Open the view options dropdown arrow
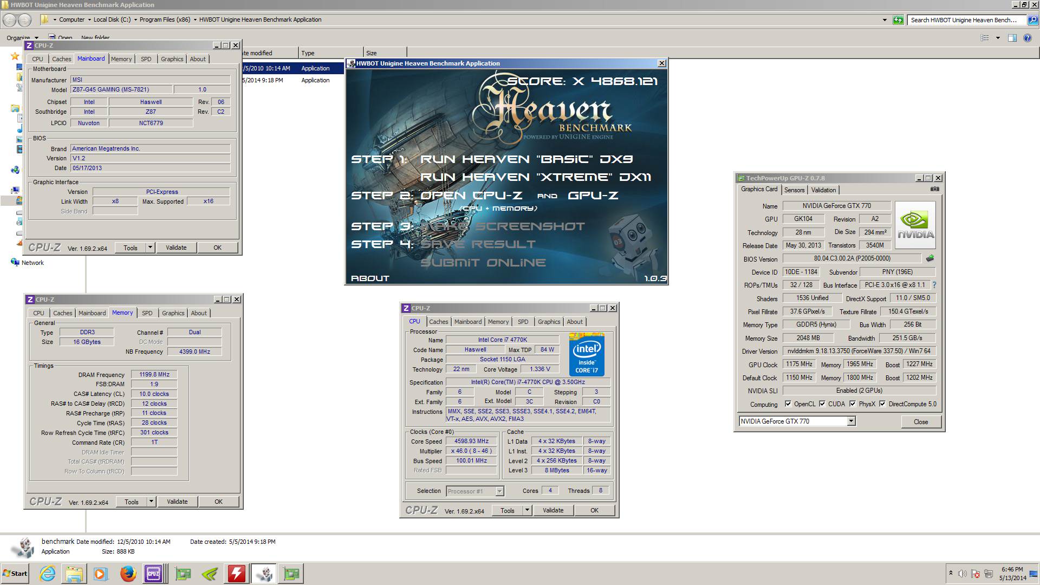Image resolution: width=1040 pixels, height=585 pixels. point(998,38)
